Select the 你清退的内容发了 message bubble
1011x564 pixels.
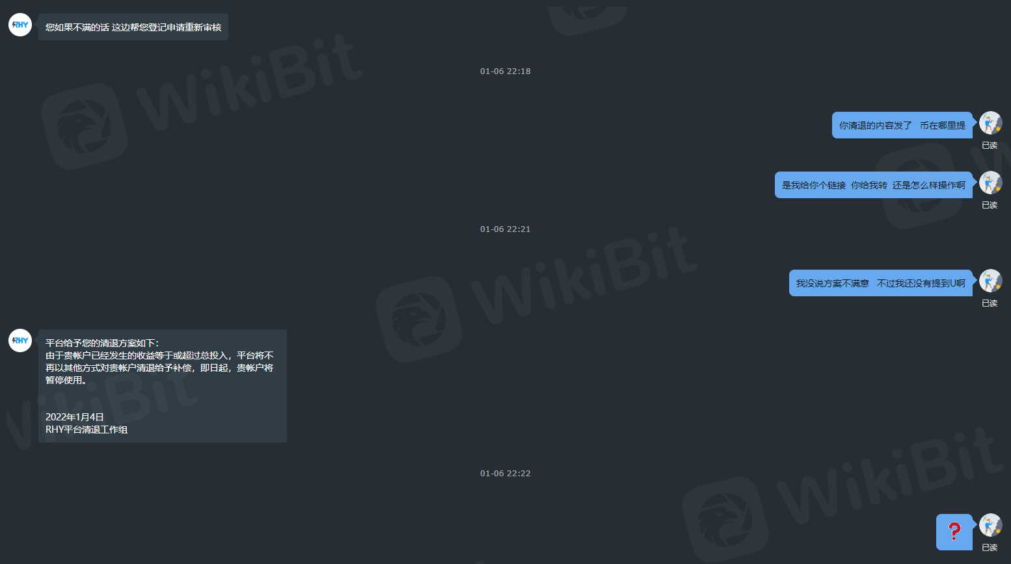pyautogui.click(x=902, y=125)
